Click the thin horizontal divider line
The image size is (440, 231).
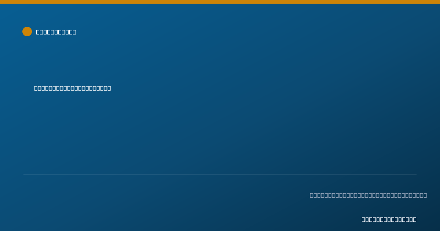coord(220,175)
